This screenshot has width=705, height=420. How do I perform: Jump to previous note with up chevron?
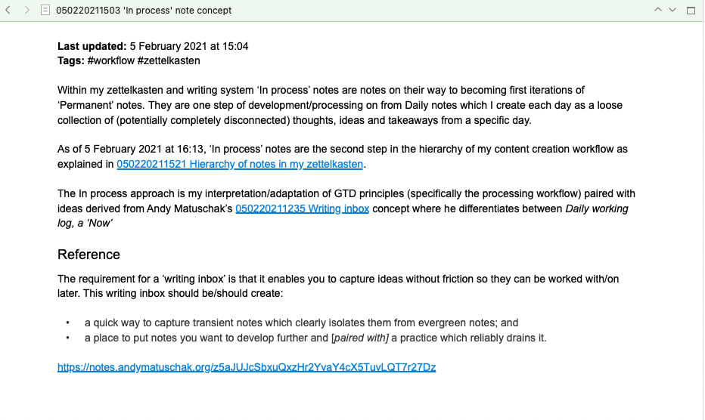tap(658, 9)
